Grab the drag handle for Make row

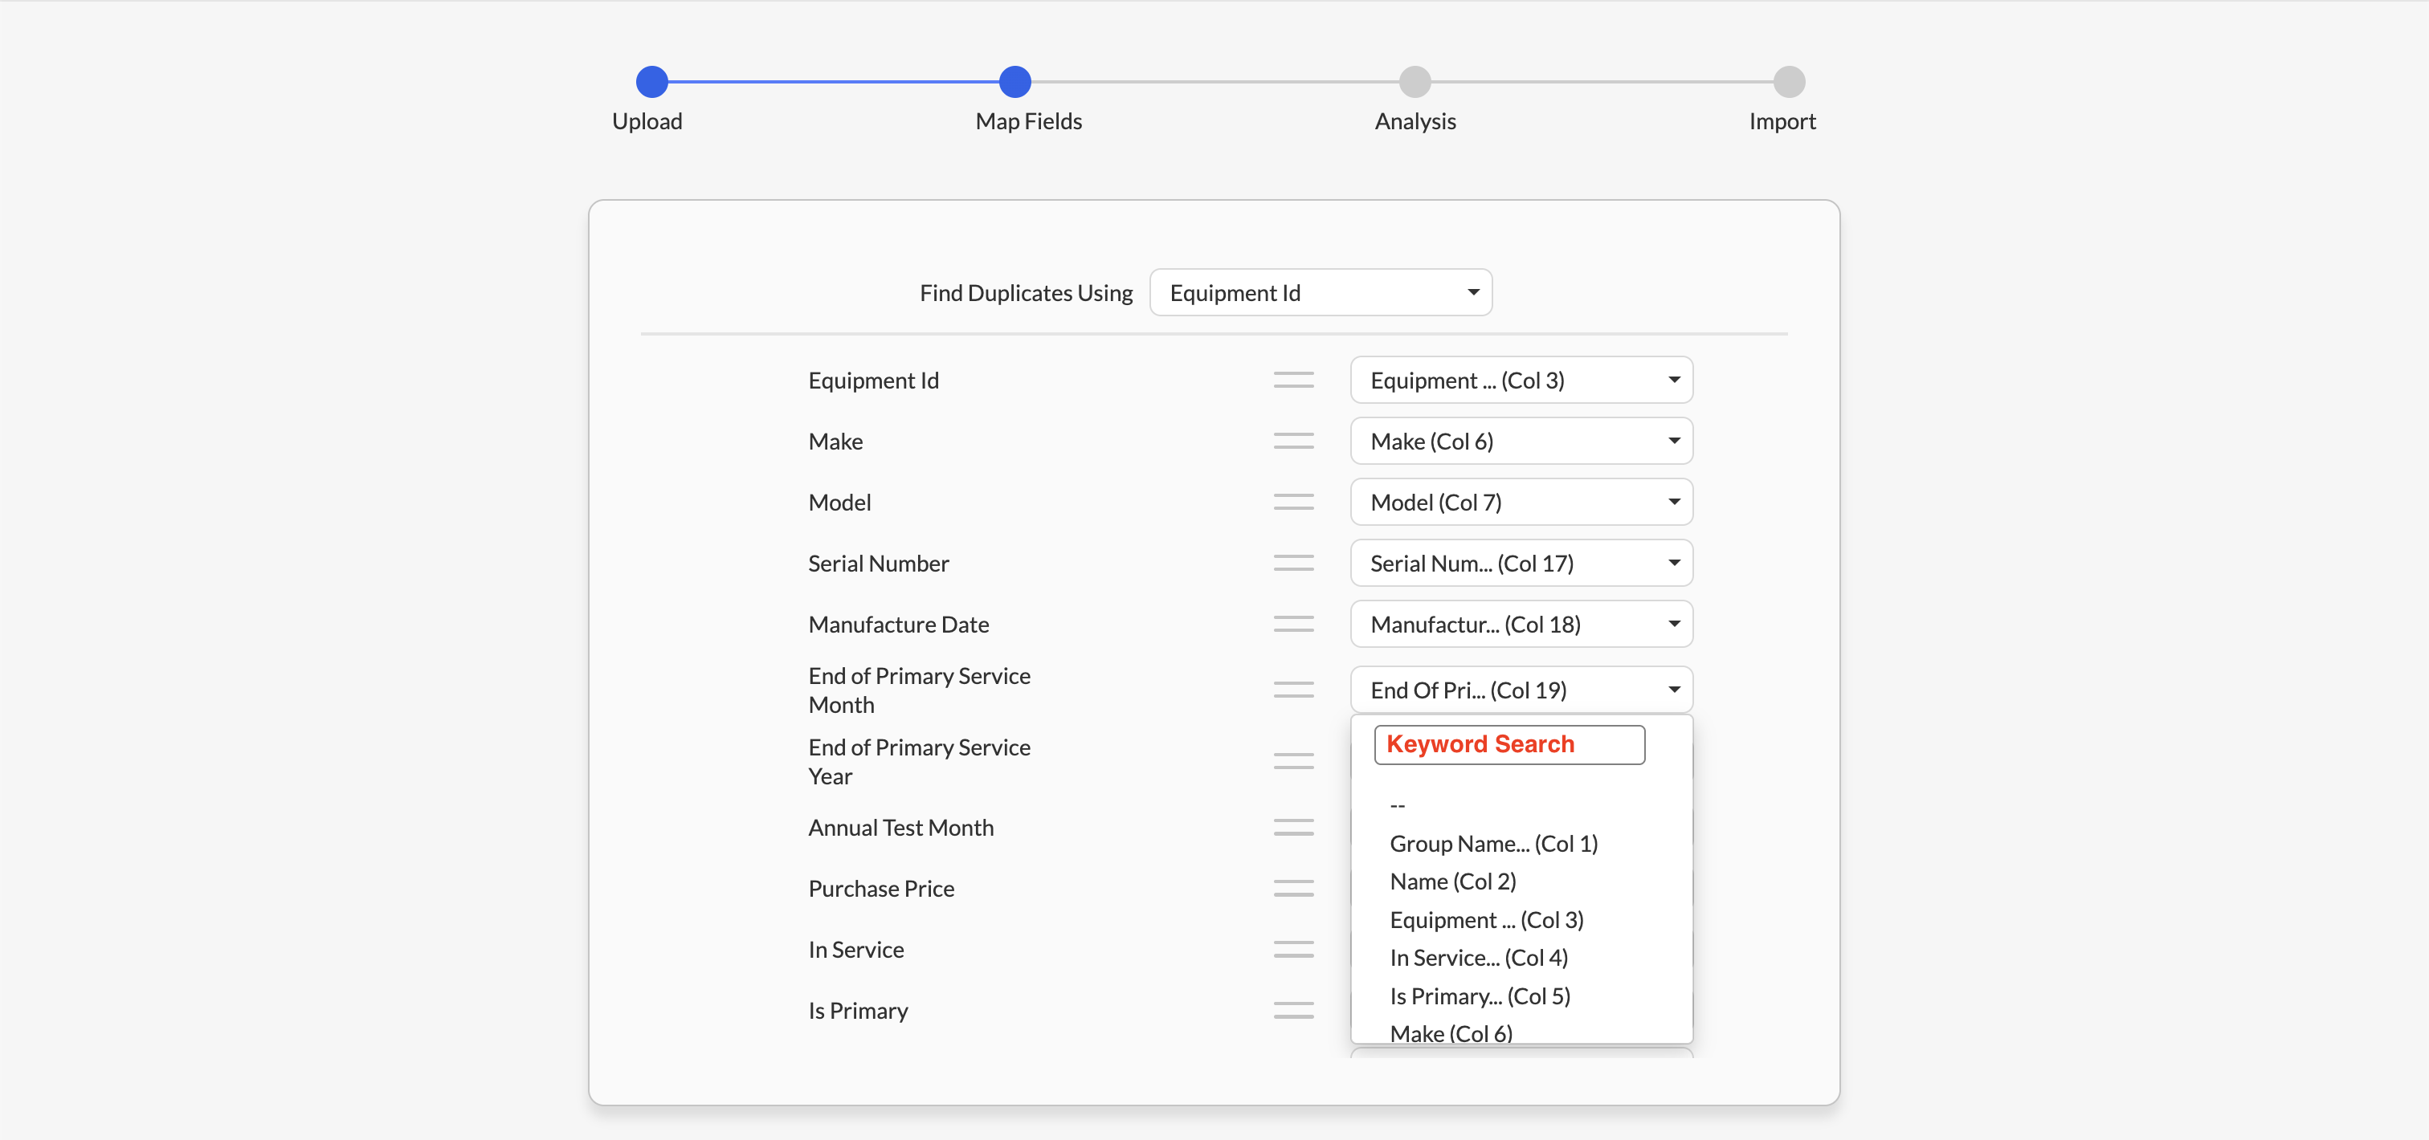click(1292, 441)
